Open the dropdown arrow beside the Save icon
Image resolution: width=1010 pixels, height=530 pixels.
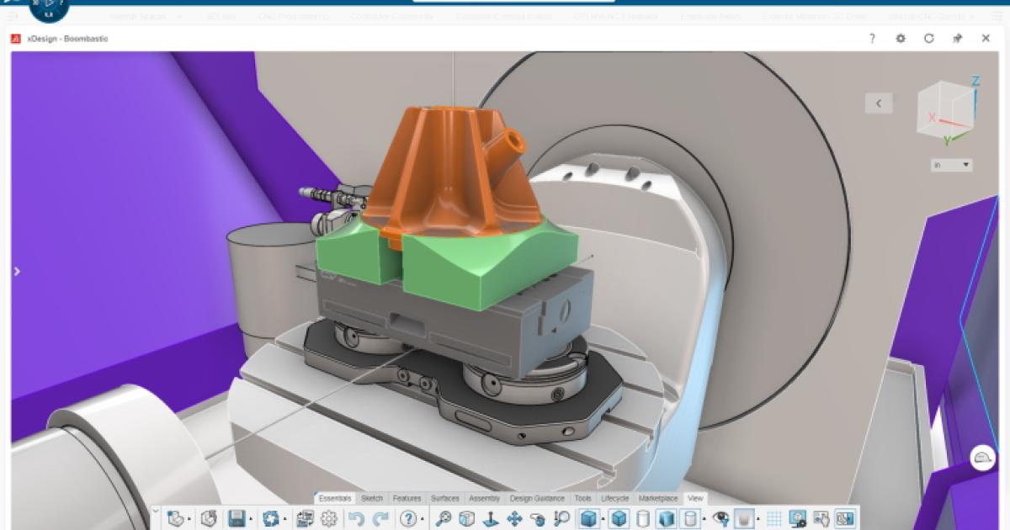tap(251, 520)
